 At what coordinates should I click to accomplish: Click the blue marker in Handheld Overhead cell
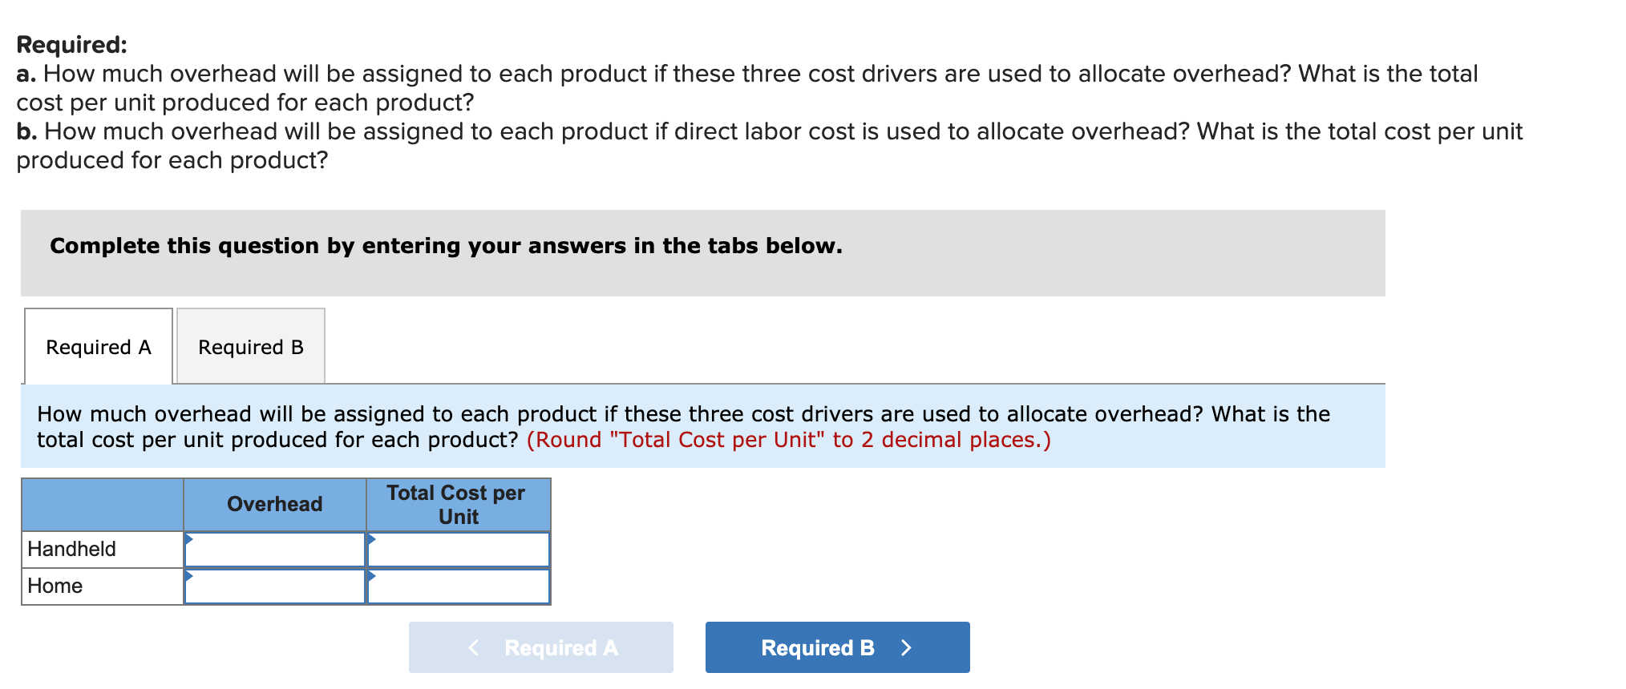point(190,539)
